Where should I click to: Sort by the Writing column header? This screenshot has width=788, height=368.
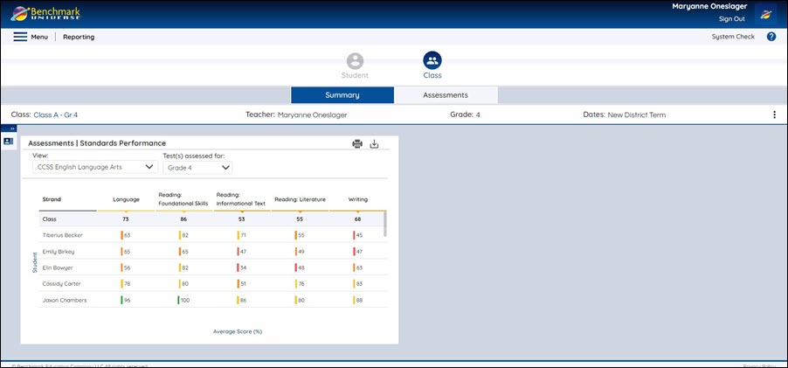point(358,199)
